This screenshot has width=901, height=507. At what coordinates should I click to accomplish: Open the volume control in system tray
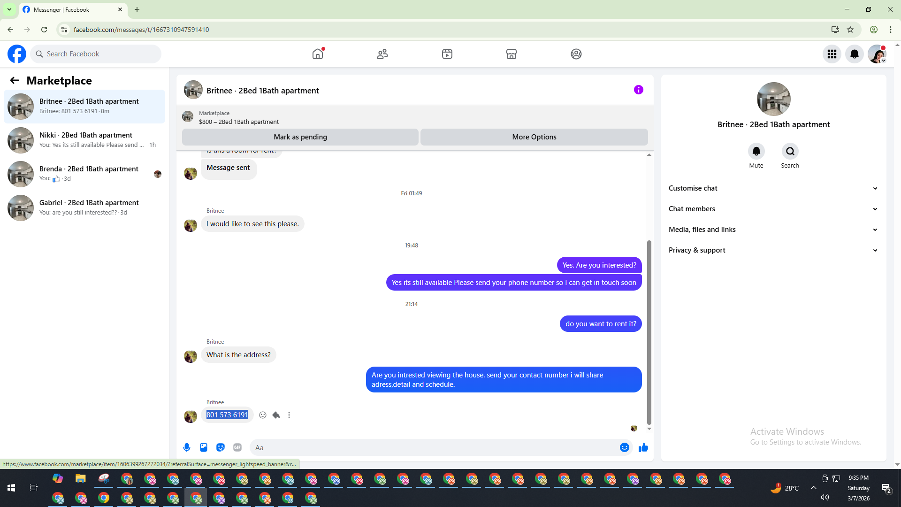click(x=825, y=497)
